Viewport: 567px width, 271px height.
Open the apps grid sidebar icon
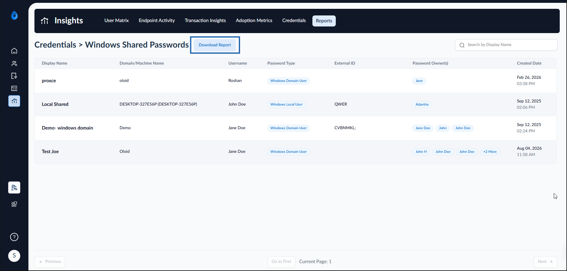tap(14, 204)
